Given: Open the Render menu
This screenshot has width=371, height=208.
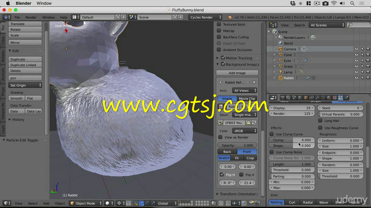Looking at the screenshot, I should (x=31, y=17).
